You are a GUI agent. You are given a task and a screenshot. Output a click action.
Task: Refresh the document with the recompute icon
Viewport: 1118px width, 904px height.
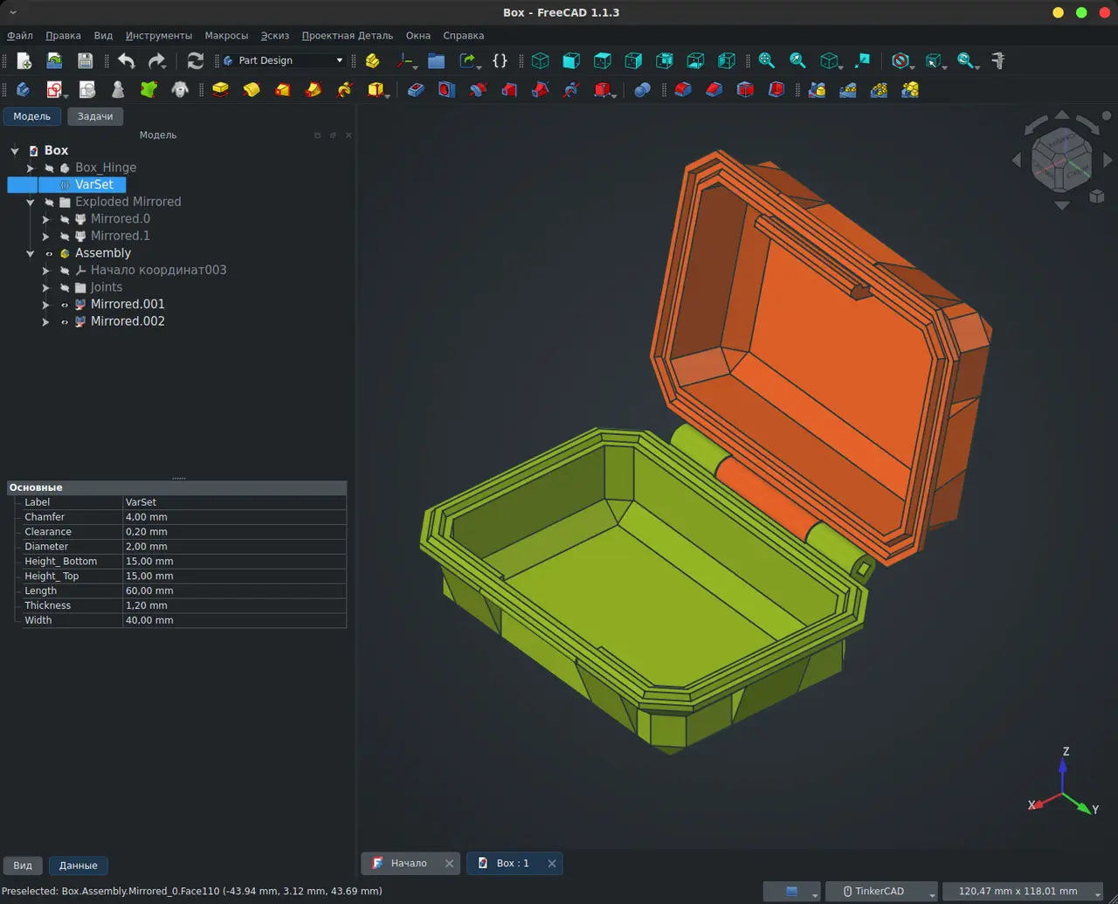[196, 60]
